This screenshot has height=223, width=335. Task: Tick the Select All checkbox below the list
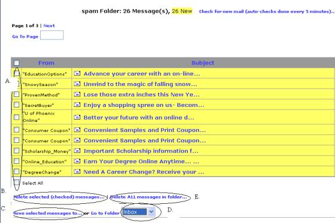point(16,182)
